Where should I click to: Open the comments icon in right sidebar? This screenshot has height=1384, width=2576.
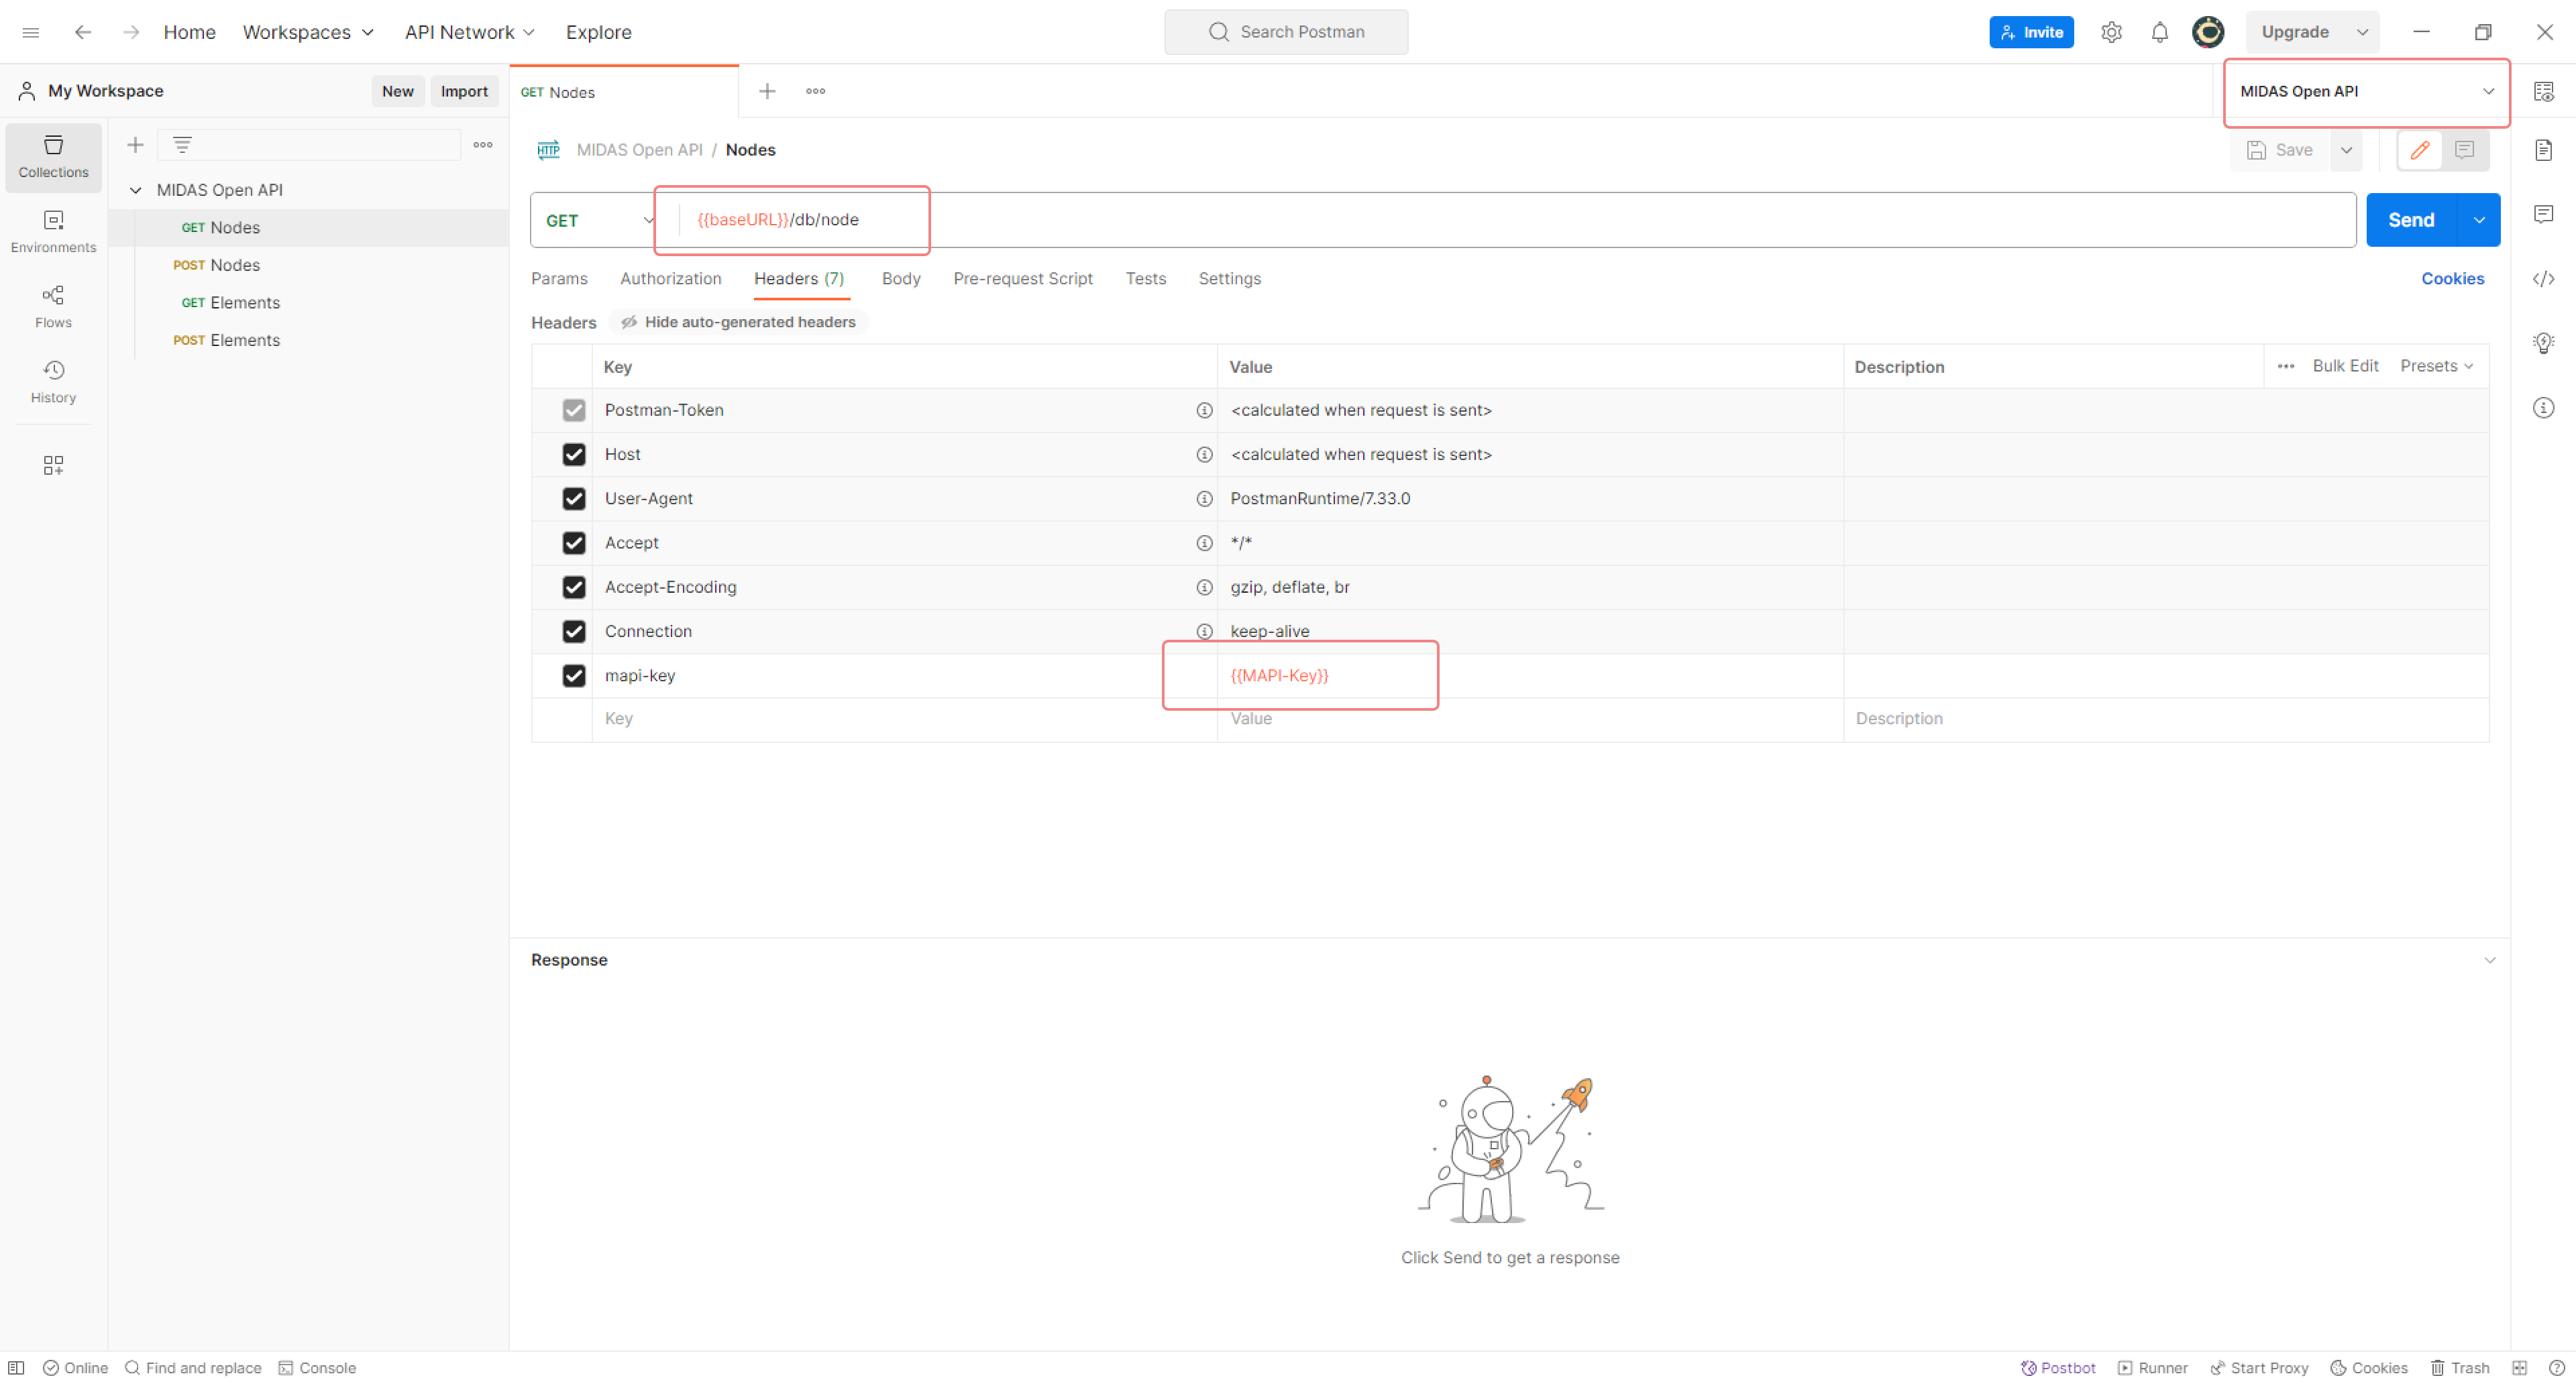(2543, 214)
